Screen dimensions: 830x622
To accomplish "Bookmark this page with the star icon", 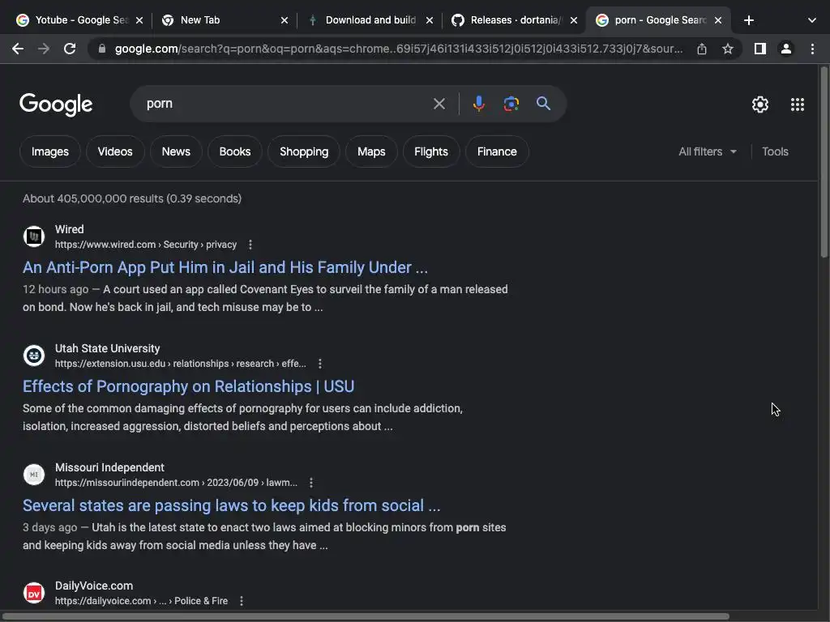I will point(728,49).
